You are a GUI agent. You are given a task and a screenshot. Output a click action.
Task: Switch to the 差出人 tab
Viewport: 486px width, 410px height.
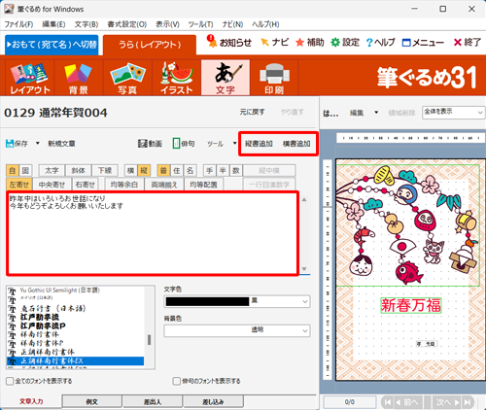153,402
